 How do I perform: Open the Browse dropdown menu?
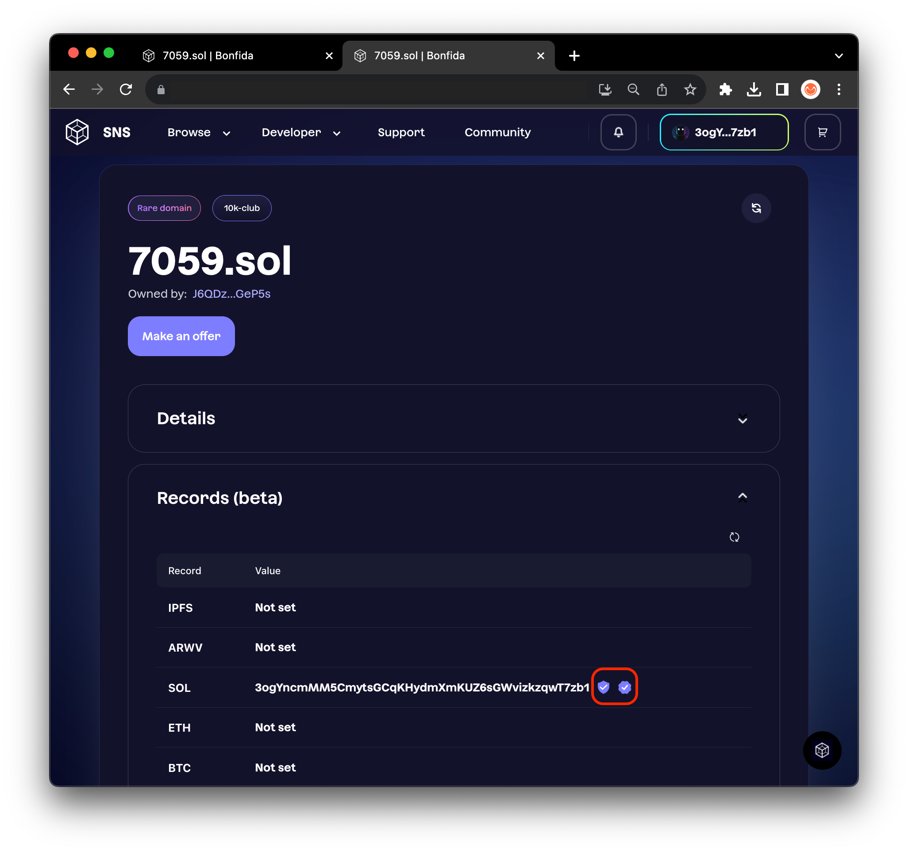(198, 132)
